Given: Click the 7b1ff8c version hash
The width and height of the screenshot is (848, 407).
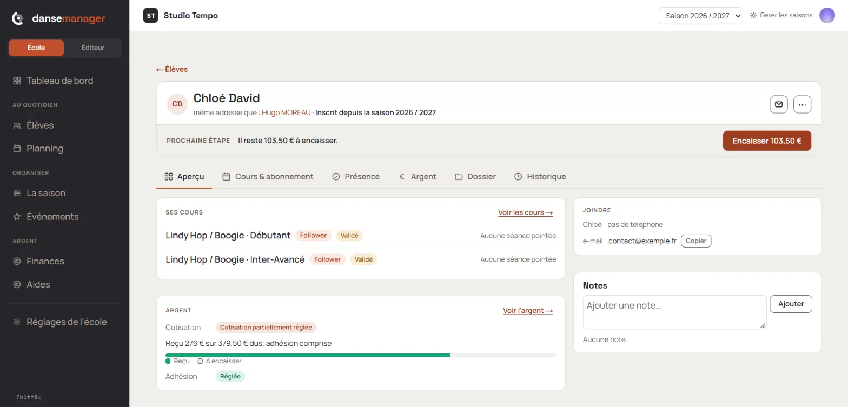Looking at the screenshot, I should (29, 397).
